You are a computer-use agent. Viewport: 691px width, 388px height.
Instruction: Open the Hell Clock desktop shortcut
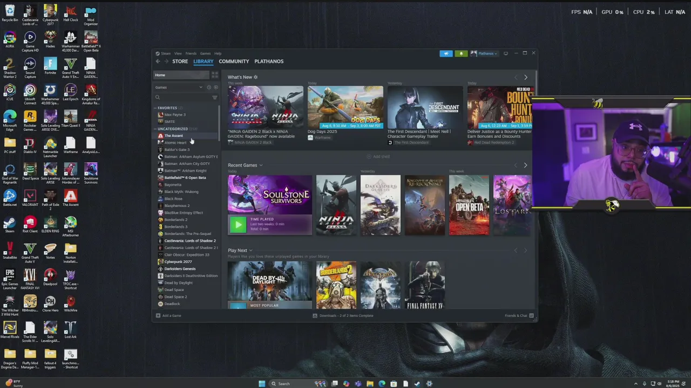[x=70, y=14]
